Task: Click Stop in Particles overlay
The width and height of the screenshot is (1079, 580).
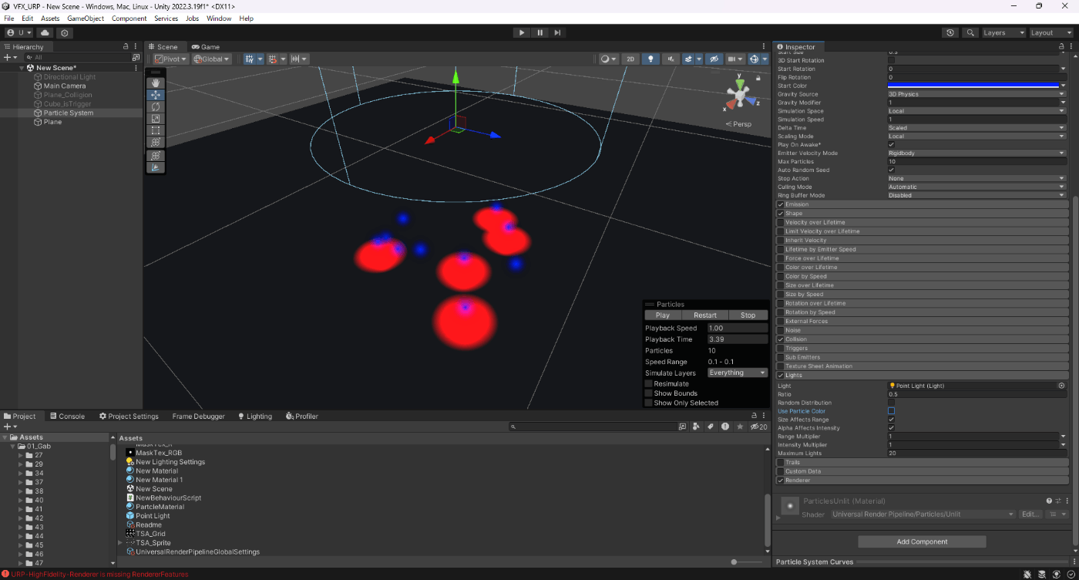Action: click(x=748, y=315)
